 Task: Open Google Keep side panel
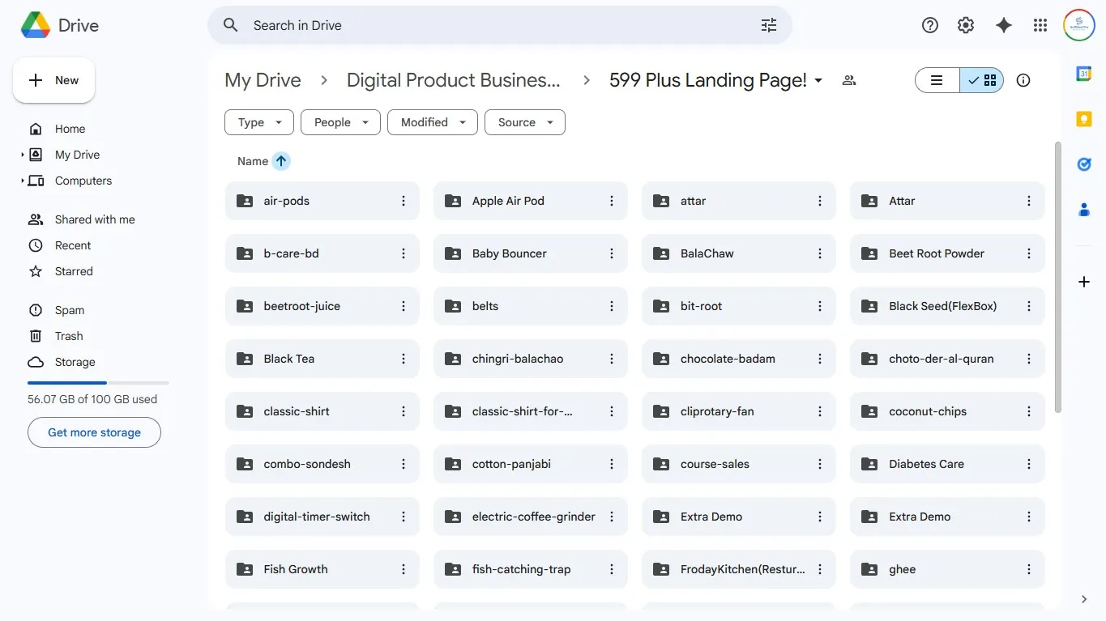click(x=1084, y=119)
